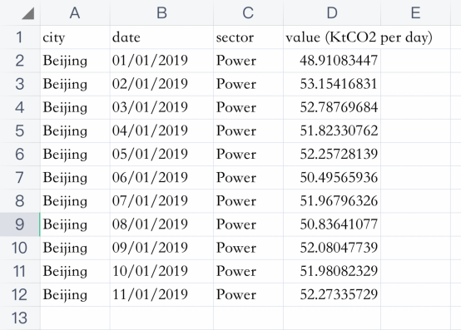Select date cell 02/01/2019

(161, 84)
